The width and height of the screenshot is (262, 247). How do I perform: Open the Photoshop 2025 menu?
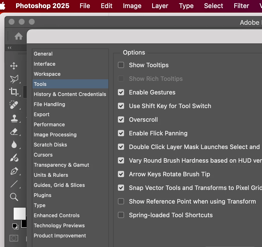pos(42,6)
